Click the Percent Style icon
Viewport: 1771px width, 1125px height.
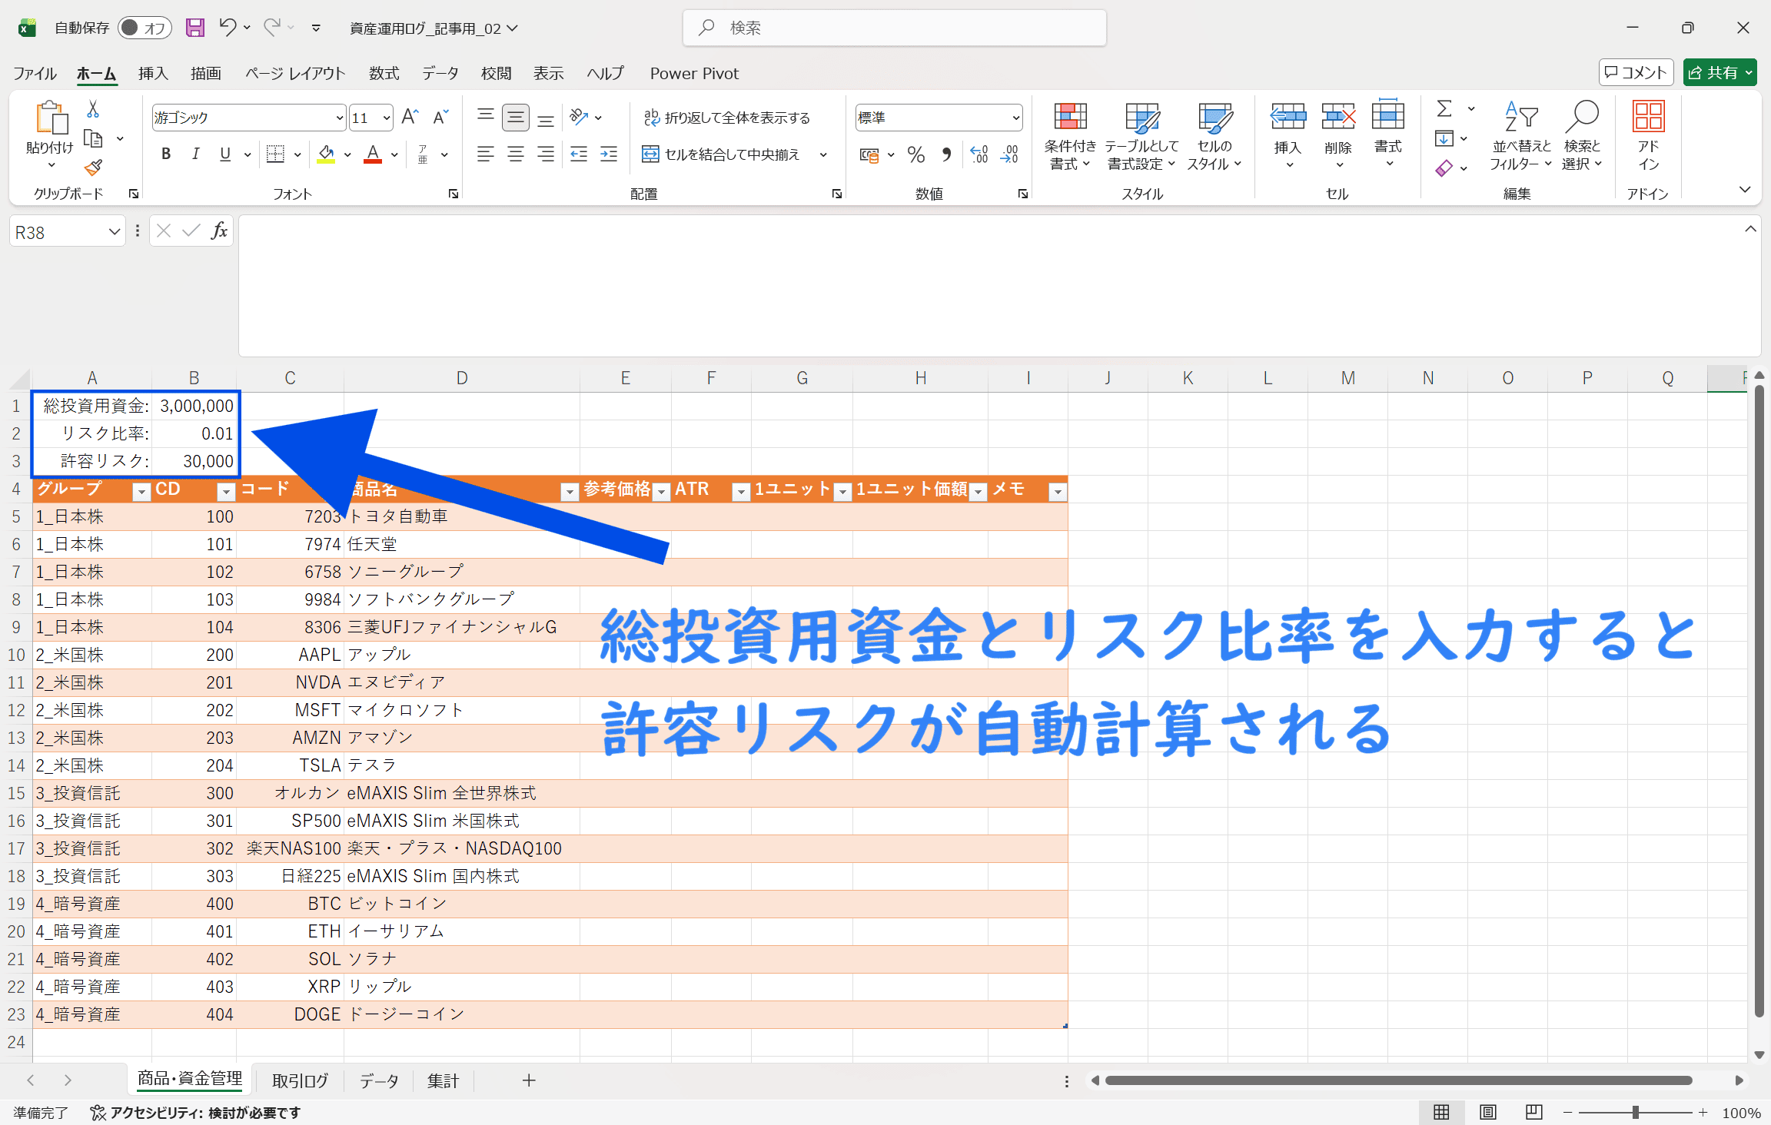click(915, 154)
